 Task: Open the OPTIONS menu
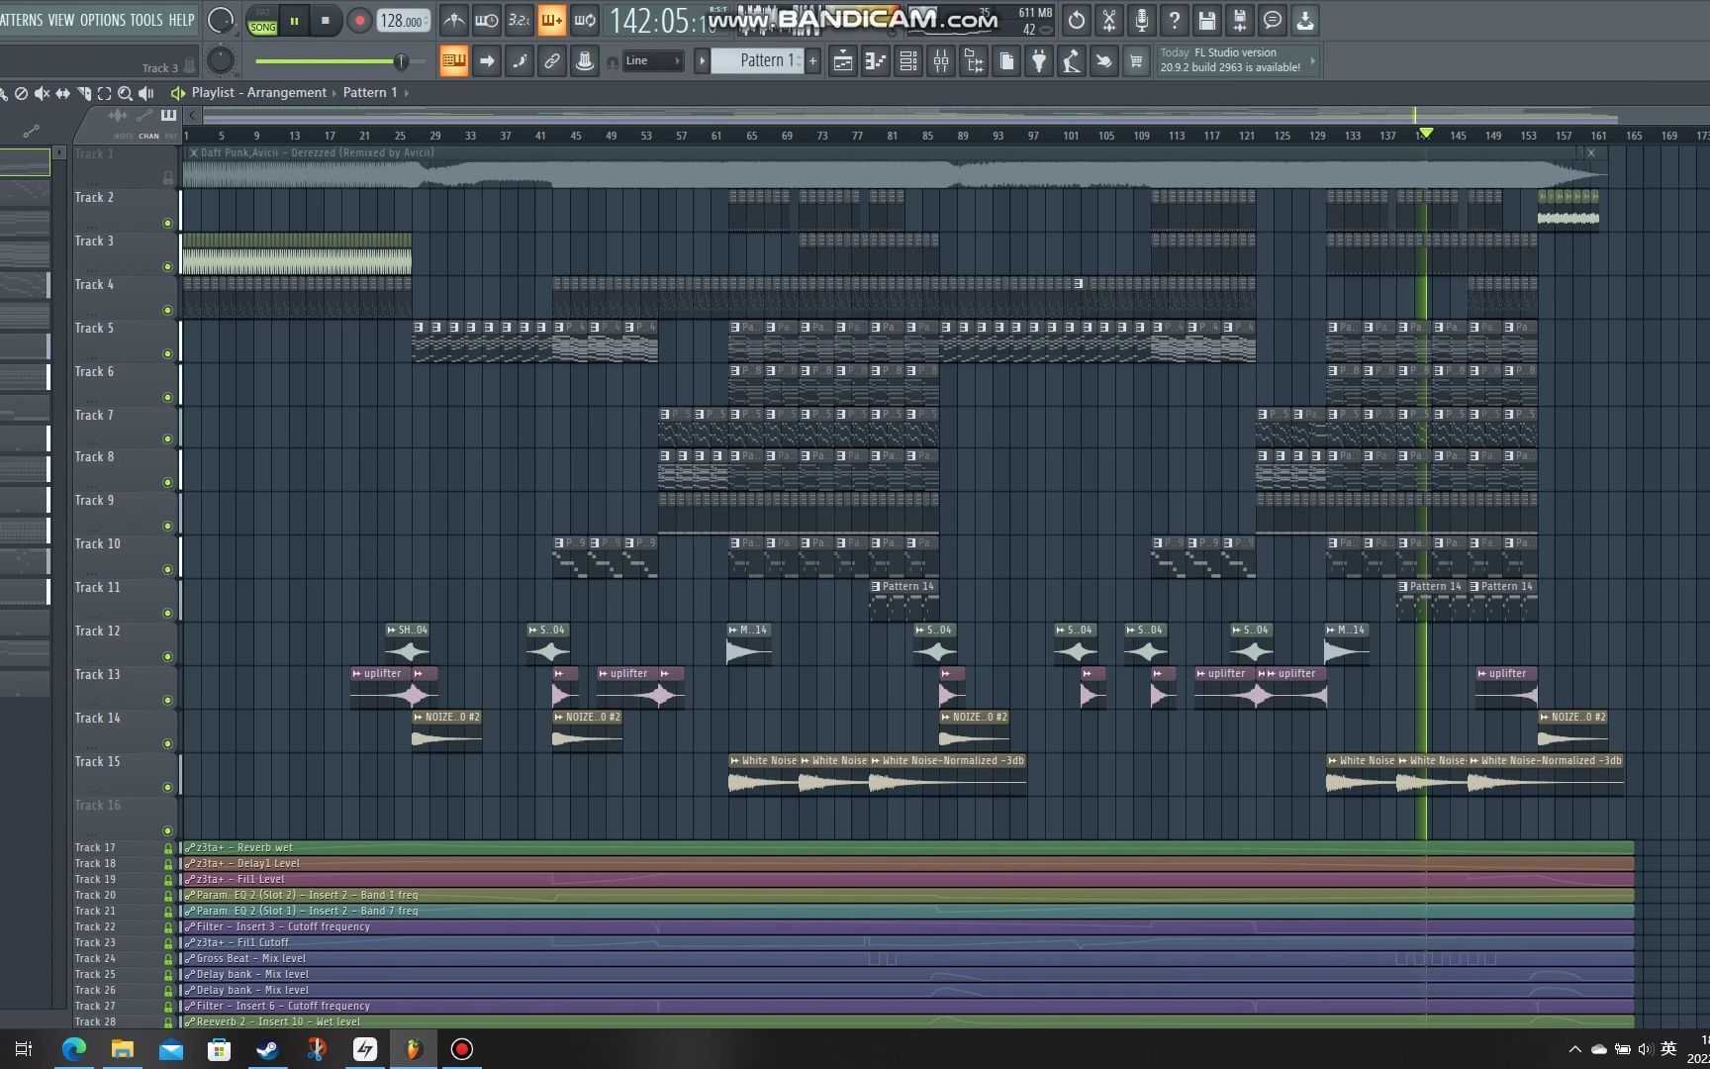[x=103, y=20]
